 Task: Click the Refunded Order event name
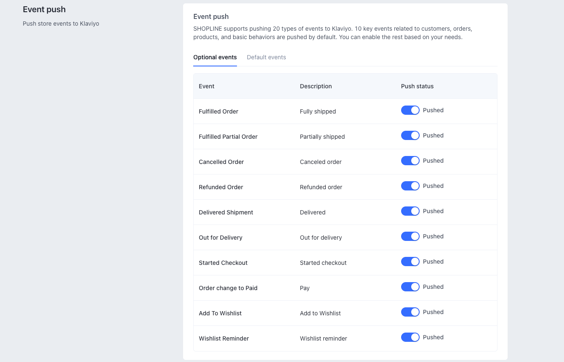[x=221, y=187]
